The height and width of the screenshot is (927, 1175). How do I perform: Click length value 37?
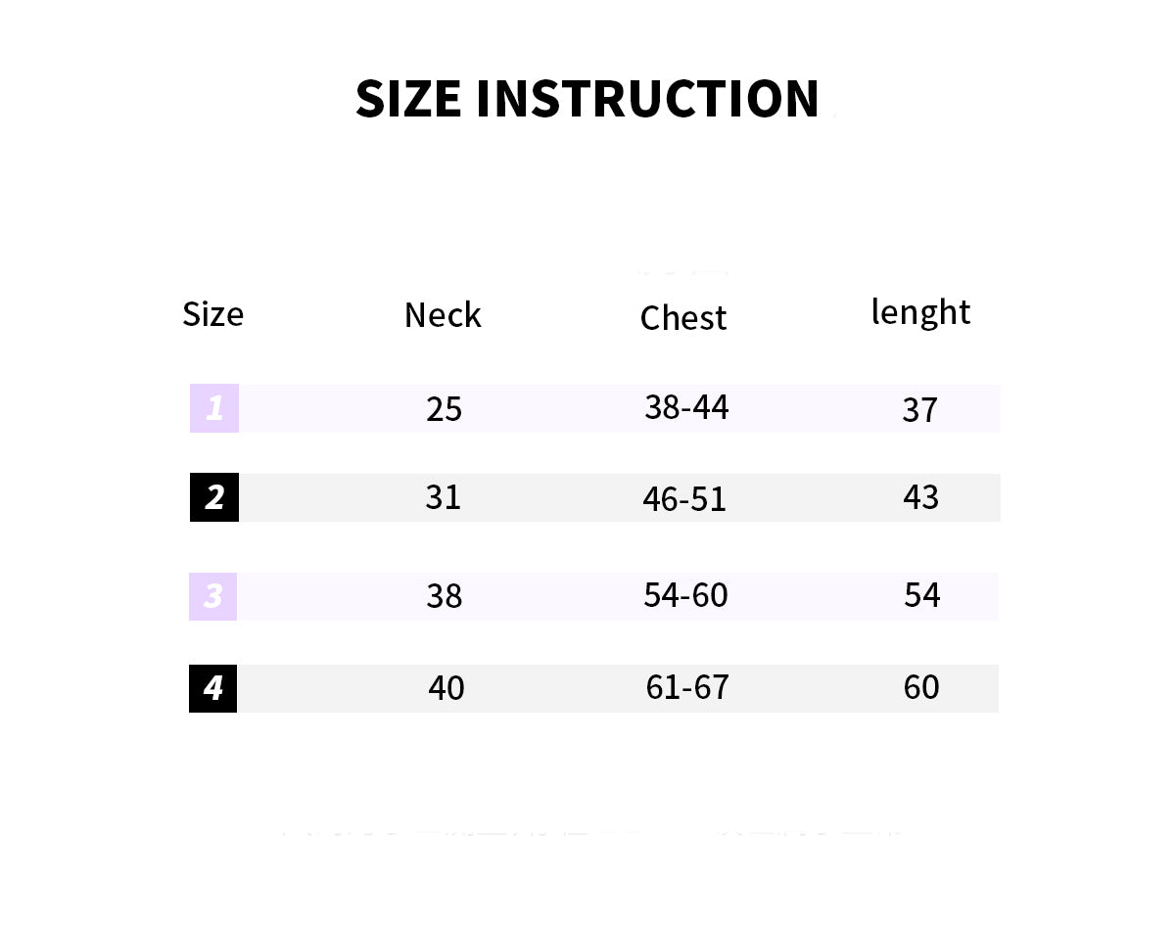click(x=920, y=410)
